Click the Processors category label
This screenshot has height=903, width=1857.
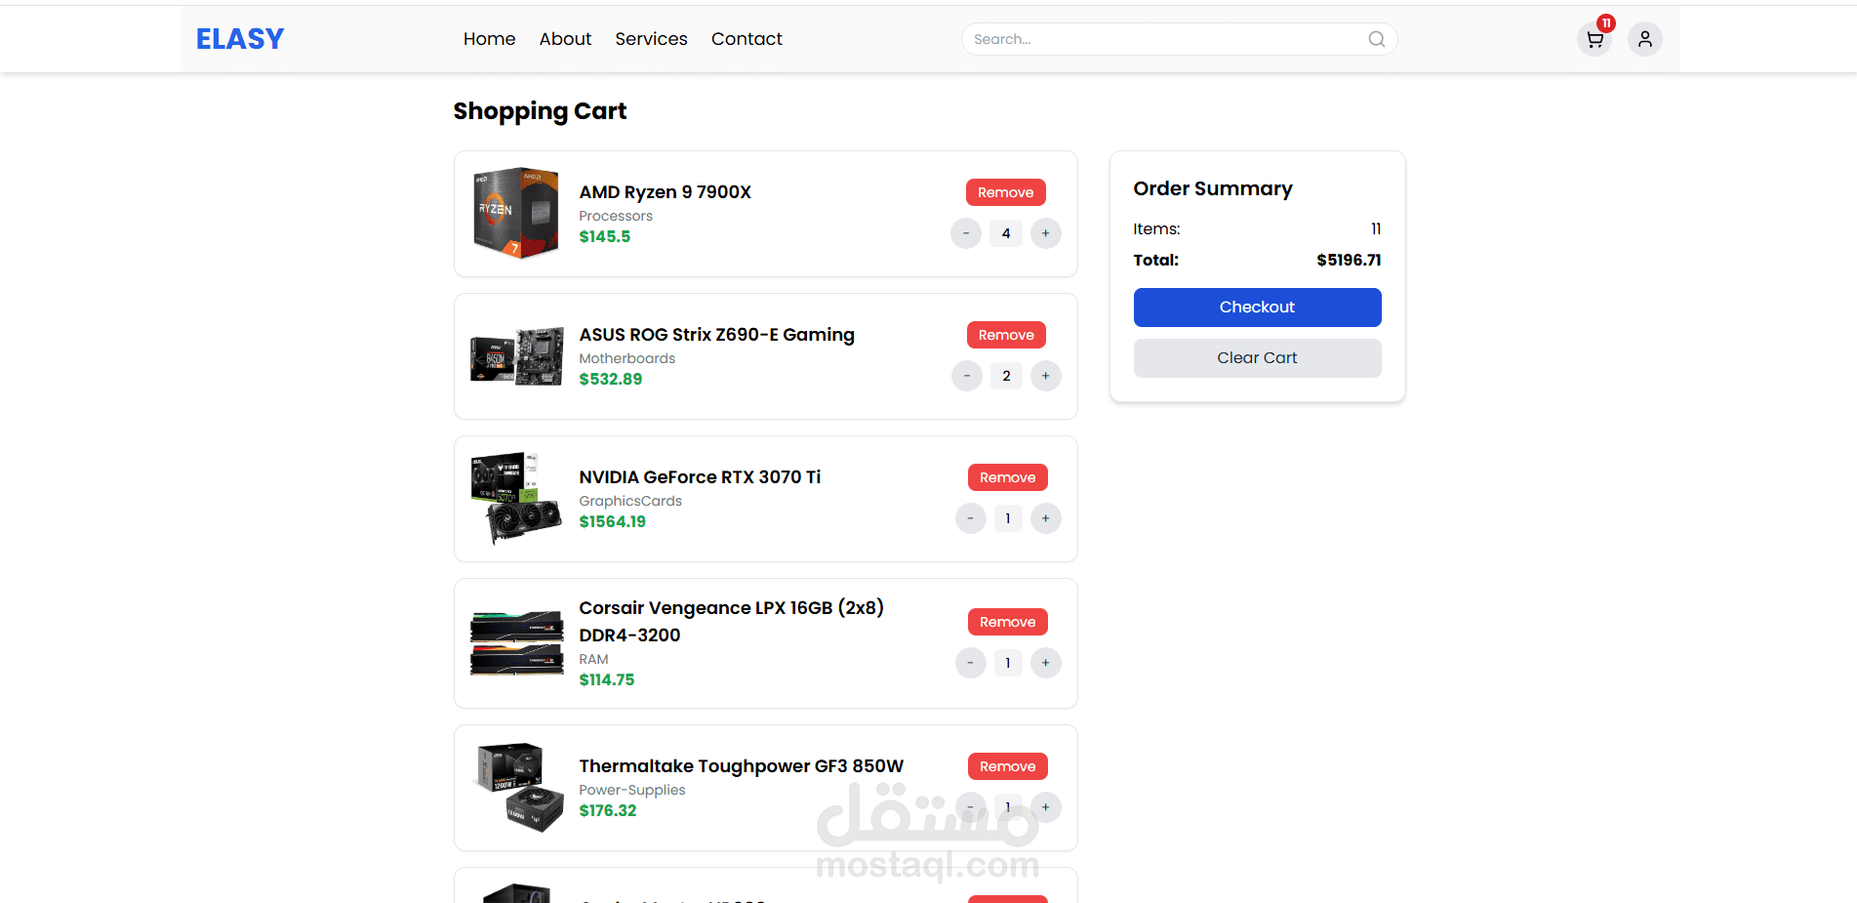tap(616, 216)
